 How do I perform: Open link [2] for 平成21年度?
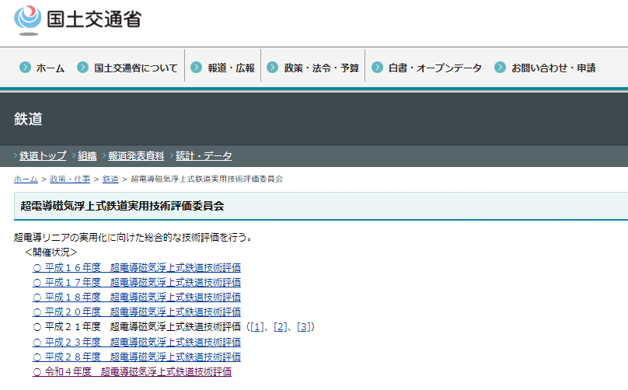click(x=281, y=327)
